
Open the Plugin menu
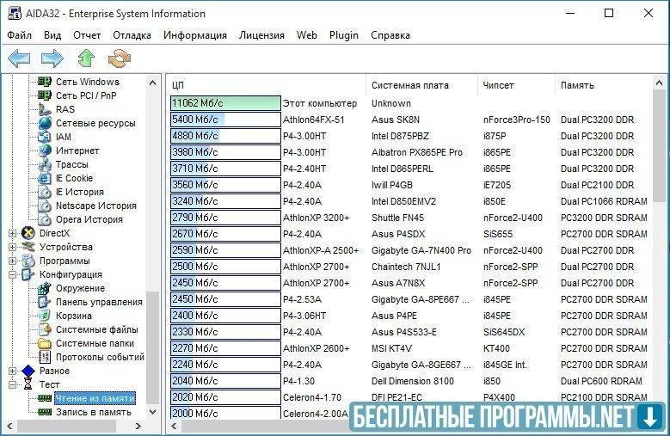click(343, 35)
